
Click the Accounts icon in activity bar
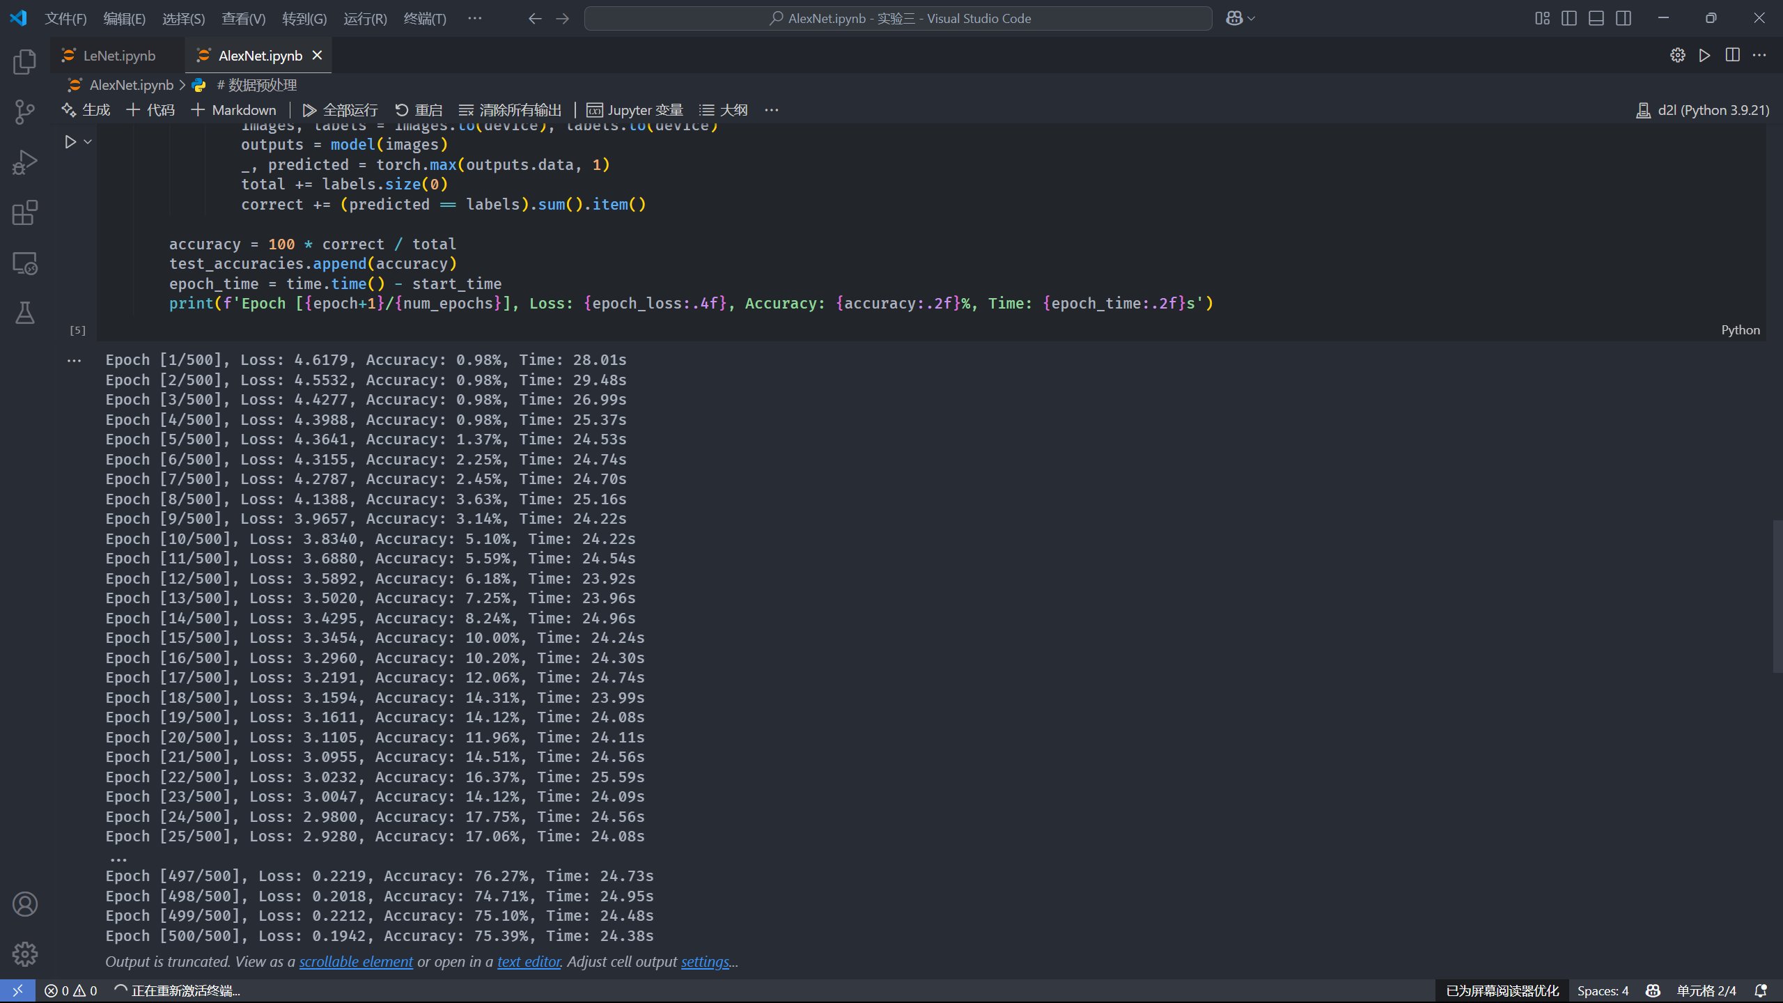[25, 904]
